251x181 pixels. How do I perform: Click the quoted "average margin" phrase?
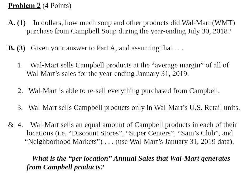click(x=177, y=65)
